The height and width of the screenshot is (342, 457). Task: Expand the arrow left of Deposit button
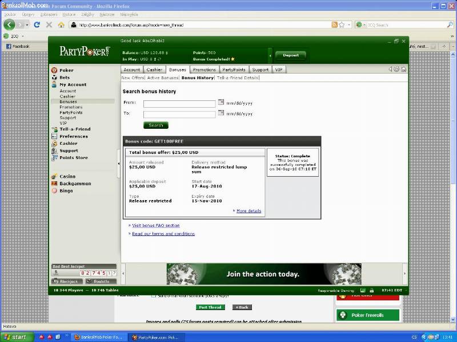[270, 55]
